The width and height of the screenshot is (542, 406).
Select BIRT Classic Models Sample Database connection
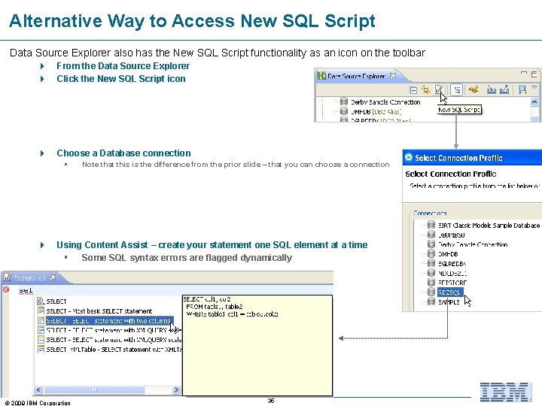click(x=489, y=225)
